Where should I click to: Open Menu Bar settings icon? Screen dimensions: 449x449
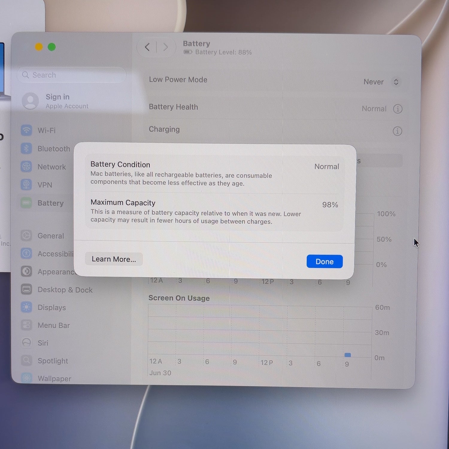27,325
